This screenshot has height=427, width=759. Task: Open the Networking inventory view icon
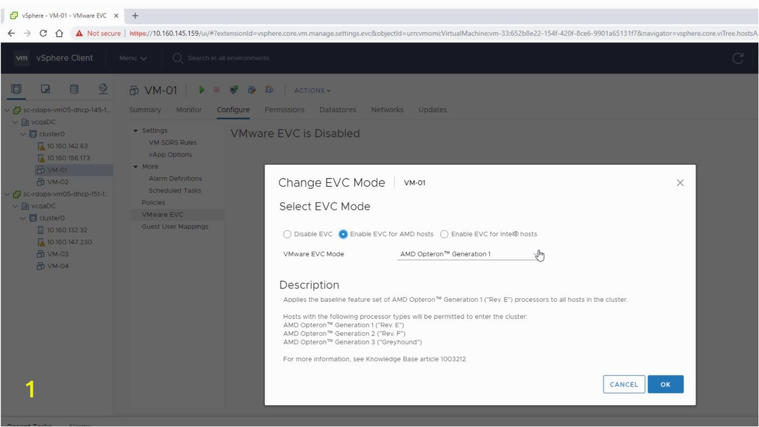click(103, 89)
